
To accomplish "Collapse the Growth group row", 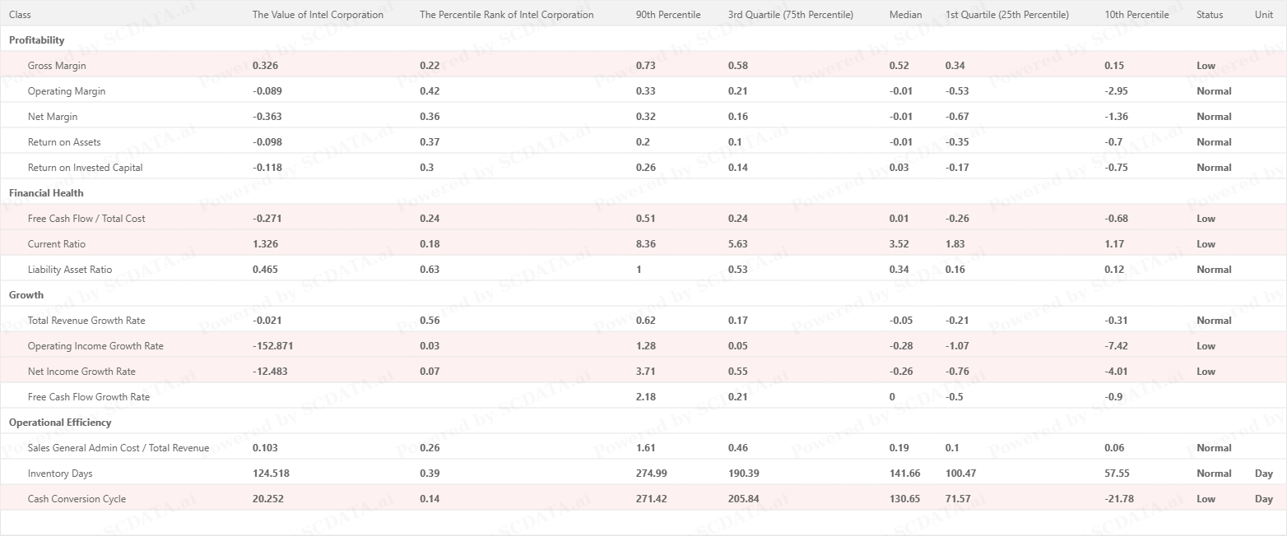I will coord(26,295).
